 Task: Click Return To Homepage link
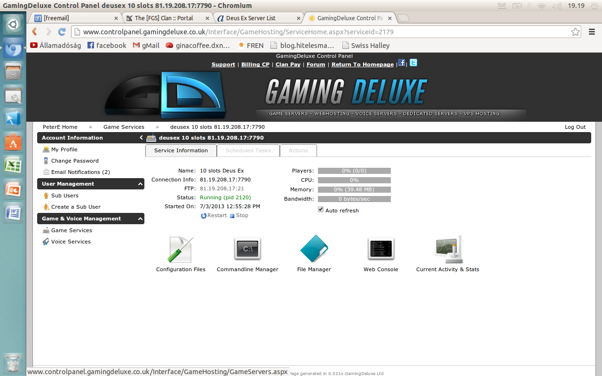(x=363, y=64)
